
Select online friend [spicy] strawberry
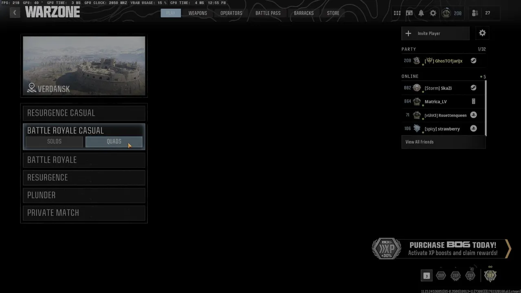[443, 129]
